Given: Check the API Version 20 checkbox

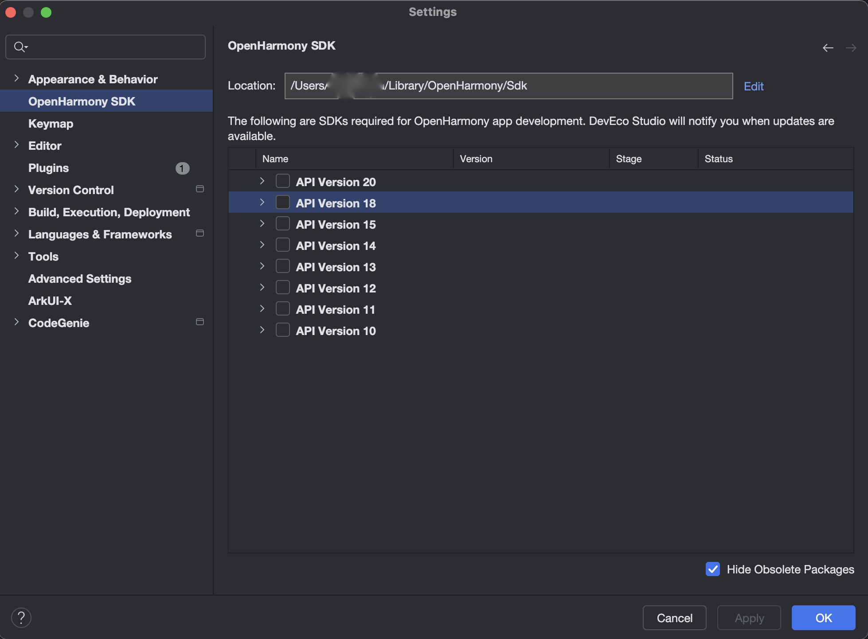Looking at the screenshot, I should 282,181.
